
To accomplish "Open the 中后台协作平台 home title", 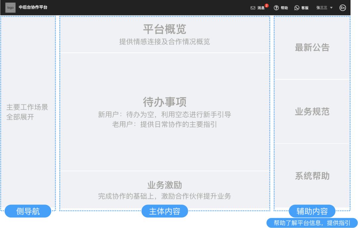I will point(33,7).
